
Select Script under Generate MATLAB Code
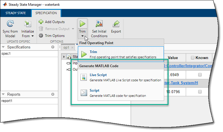[x=95, y=90]
